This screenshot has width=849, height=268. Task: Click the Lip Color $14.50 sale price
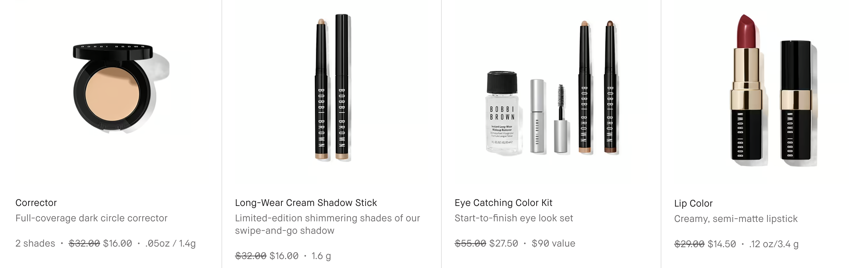721,244
